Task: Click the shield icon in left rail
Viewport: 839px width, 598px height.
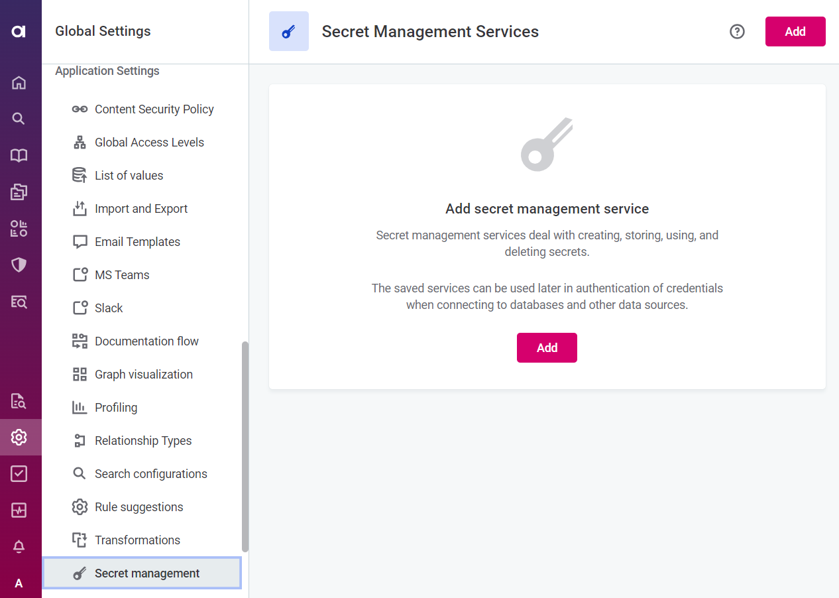Action: point(19,265)
